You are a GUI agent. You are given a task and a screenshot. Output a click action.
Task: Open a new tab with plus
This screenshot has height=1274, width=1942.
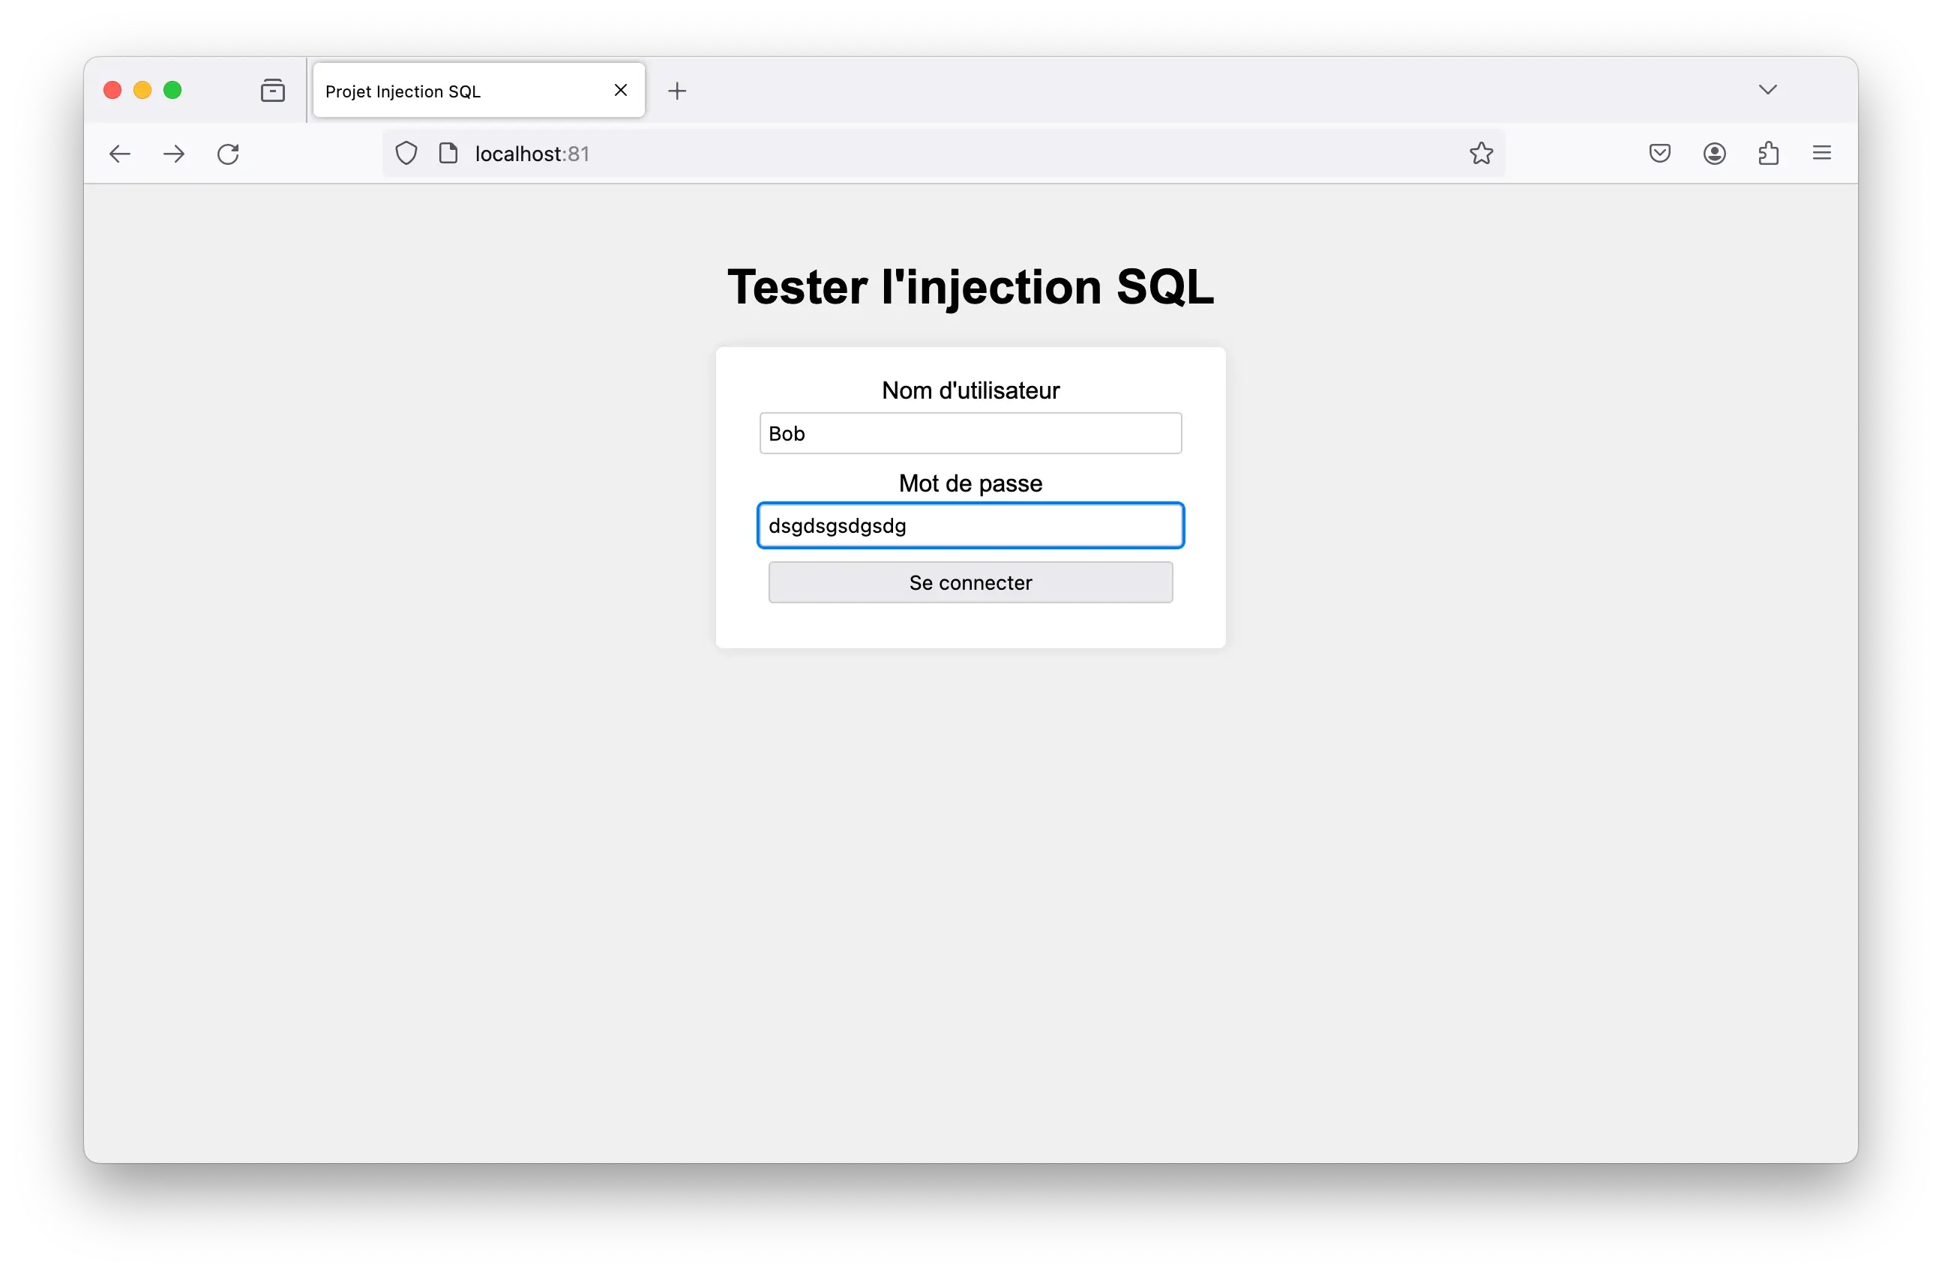pyautogui.click(x=677, y=91)
